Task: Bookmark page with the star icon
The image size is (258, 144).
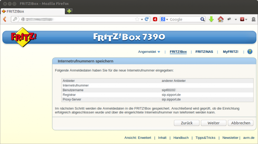Action: (137, 19)
